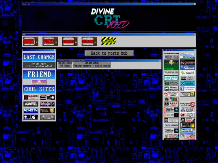Click the 26.08.2026 status window added text
The image size is (218, 163).
(x=39, y=65)
